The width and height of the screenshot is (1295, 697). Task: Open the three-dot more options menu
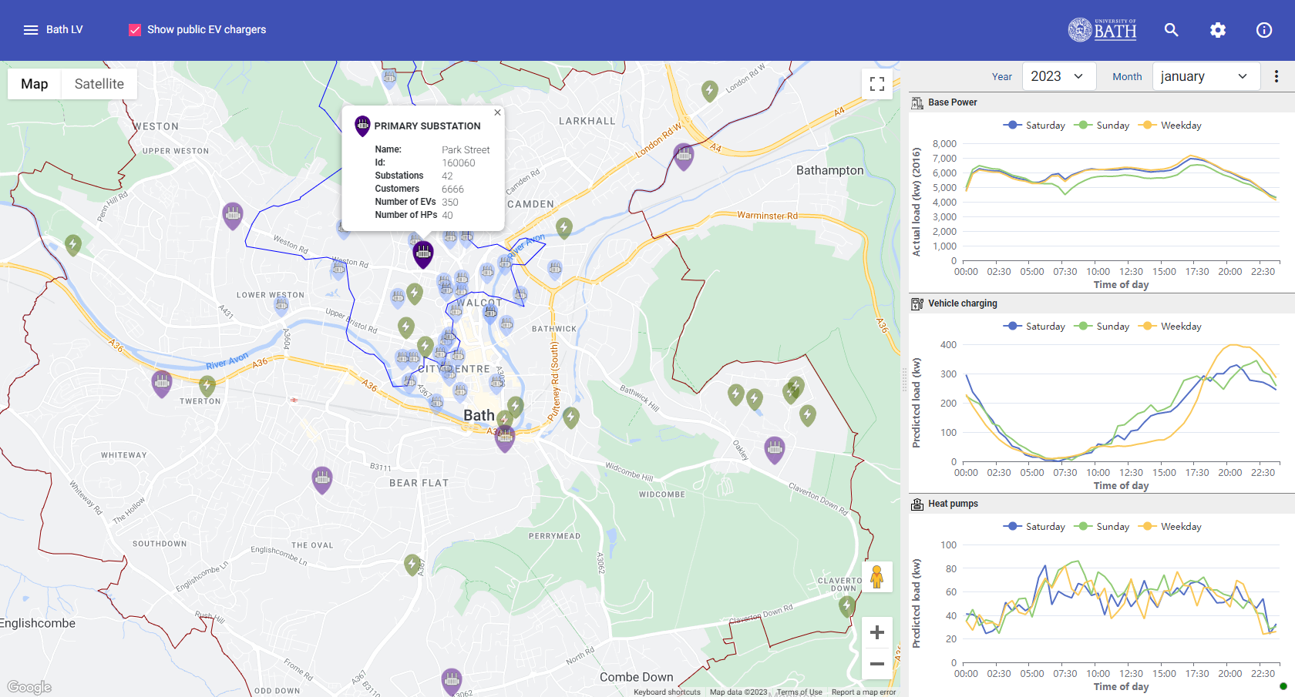click(x=1276, y=76)
